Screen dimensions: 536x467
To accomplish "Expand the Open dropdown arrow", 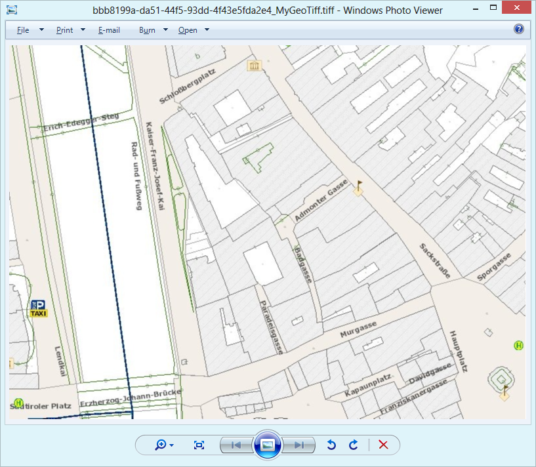I will (207, 30).
